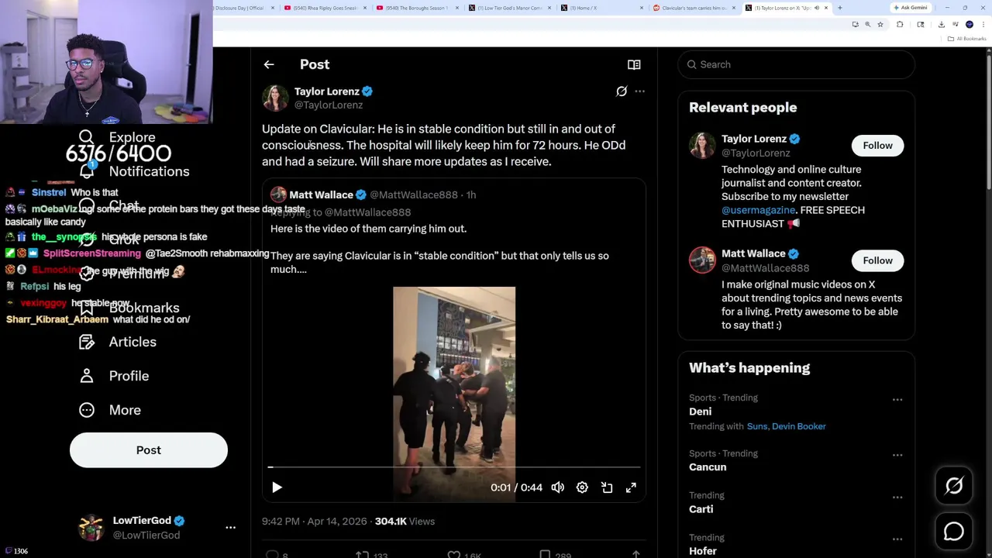Click the LowTierGod account avatar

(91, 527)
